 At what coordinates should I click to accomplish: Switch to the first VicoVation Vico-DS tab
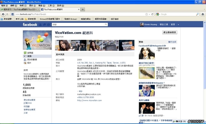click(x=20, y=9)
